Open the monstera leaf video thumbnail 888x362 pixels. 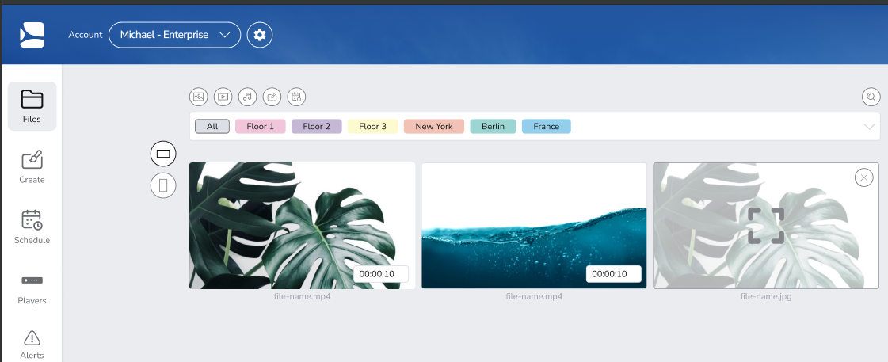[x=302, y=226]
